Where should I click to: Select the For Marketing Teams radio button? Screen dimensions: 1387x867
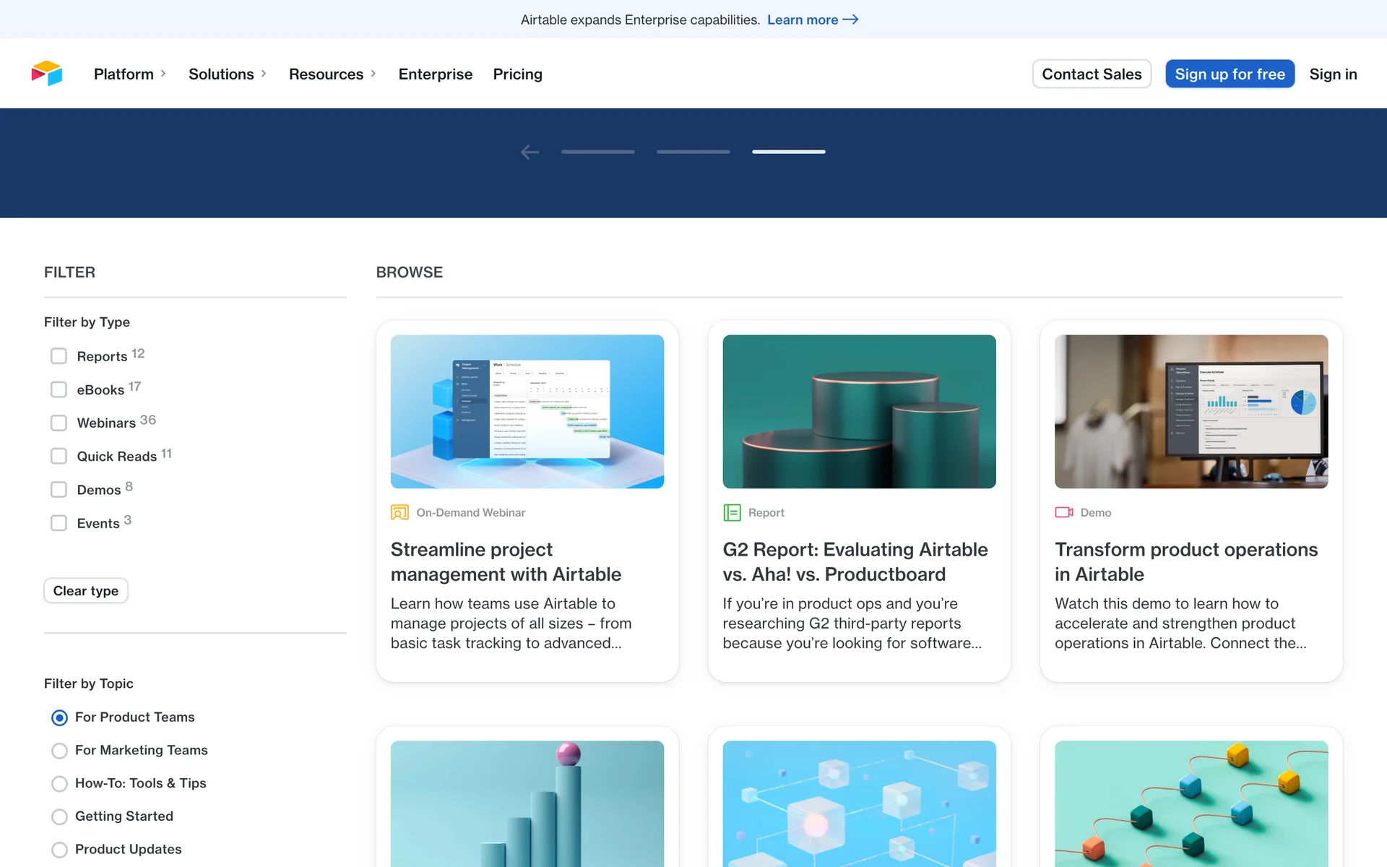tap(60, 751)
